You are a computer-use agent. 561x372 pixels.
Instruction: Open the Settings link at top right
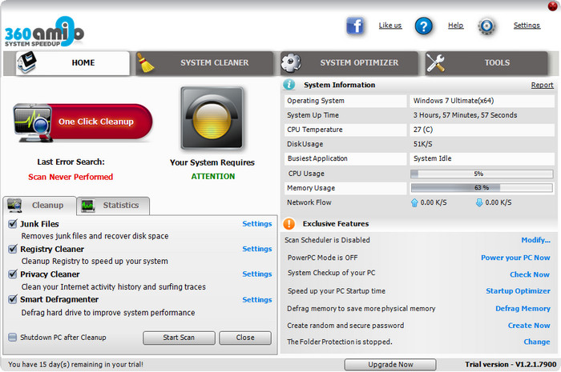tap(527, 26)
